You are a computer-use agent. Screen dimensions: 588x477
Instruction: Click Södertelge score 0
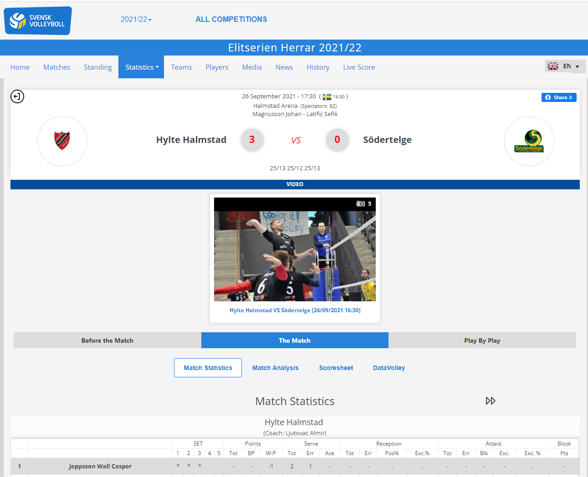click(x=337, y=140)
